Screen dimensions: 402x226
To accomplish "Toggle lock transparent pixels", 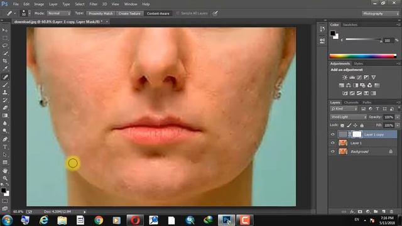I will pos(342,126).
